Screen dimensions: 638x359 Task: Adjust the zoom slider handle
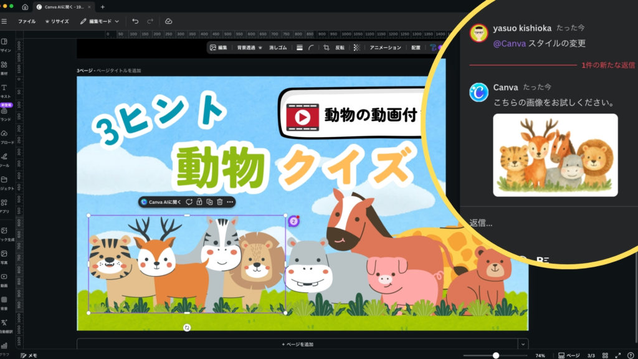click(496, 355)
